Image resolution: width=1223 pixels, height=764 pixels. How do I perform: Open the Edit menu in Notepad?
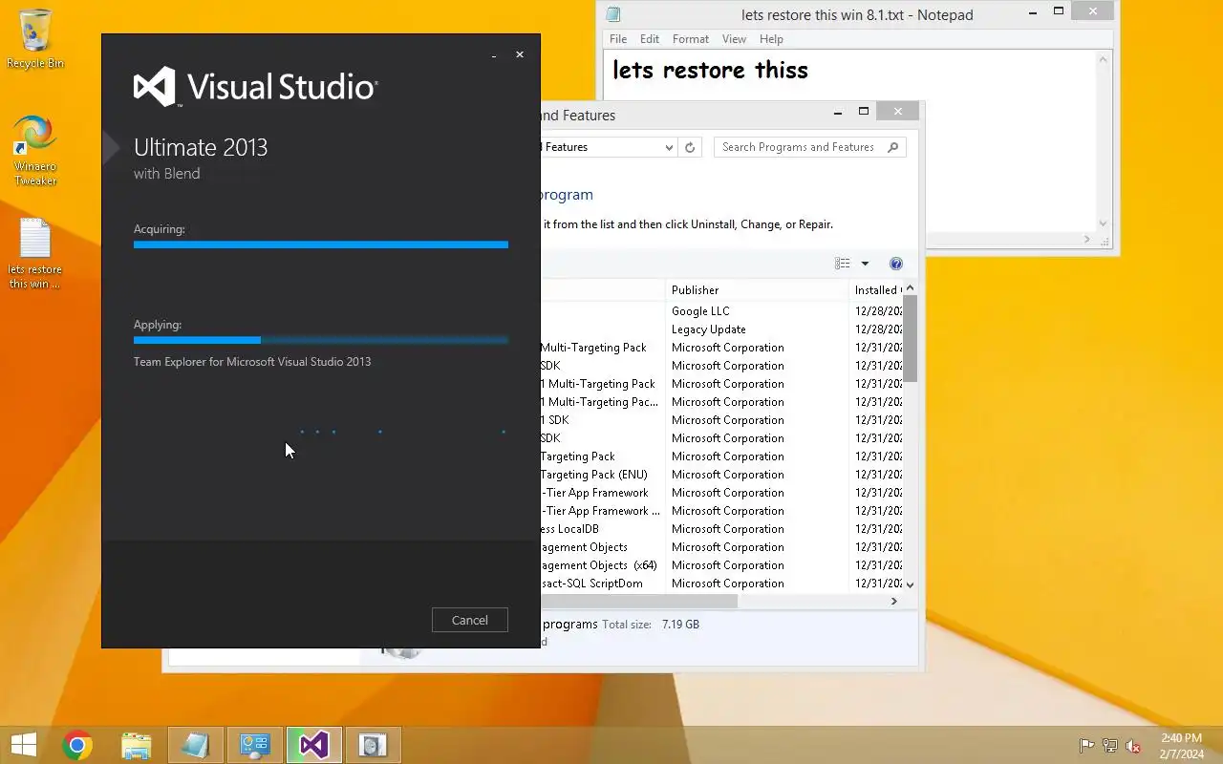pos(650,39)
